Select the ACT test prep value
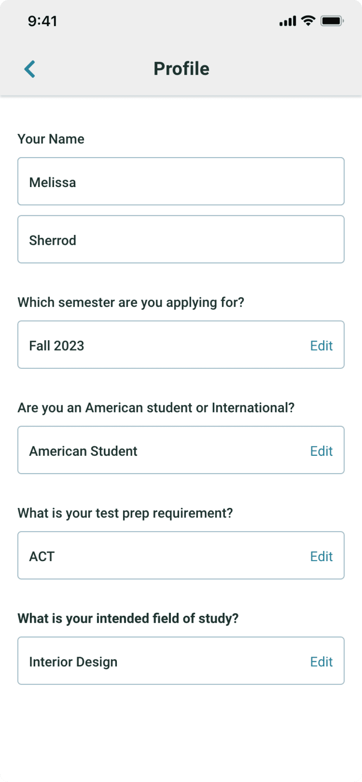The width and height of the screenshot is (362, 782). 42,556
